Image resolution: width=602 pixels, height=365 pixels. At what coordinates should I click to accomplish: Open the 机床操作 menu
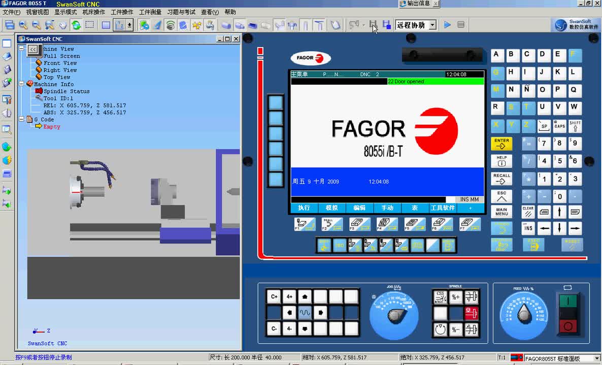tap(94, 12)
